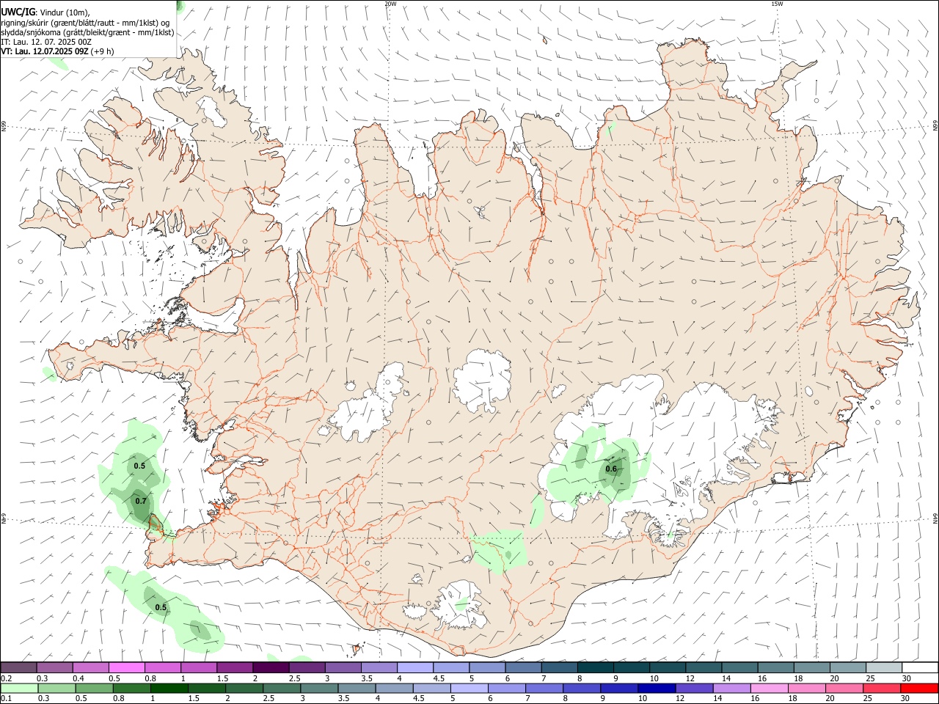Click the bright pink 0.5 swatch in the top legend row
The image size is (939, 704).
click(126, 668)
